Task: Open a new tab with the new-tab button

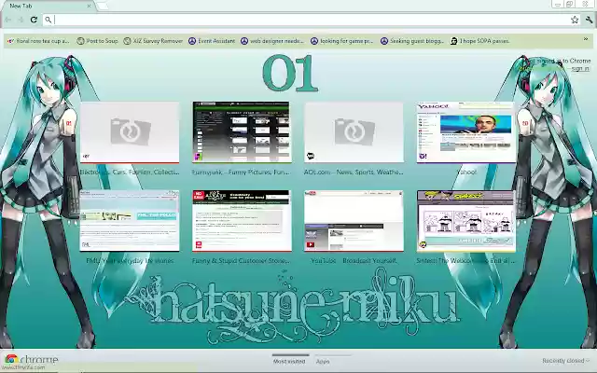Action: [x=103, y=6]
